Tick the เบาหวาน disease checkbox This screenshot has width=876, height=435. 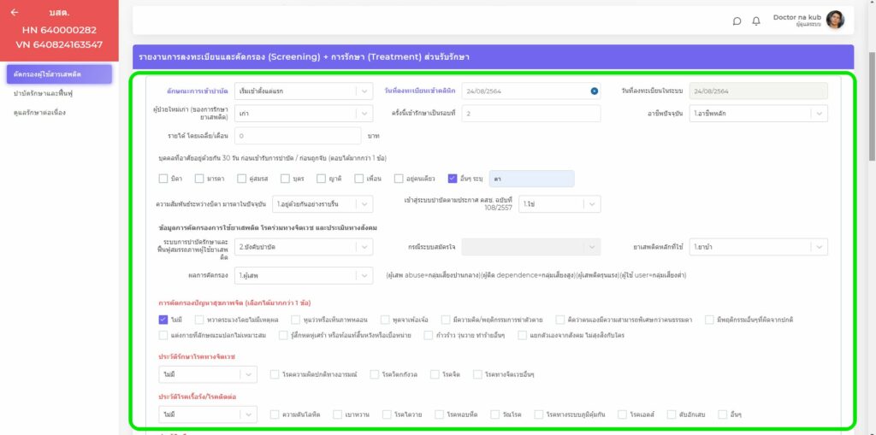click(x=338, y=414)
